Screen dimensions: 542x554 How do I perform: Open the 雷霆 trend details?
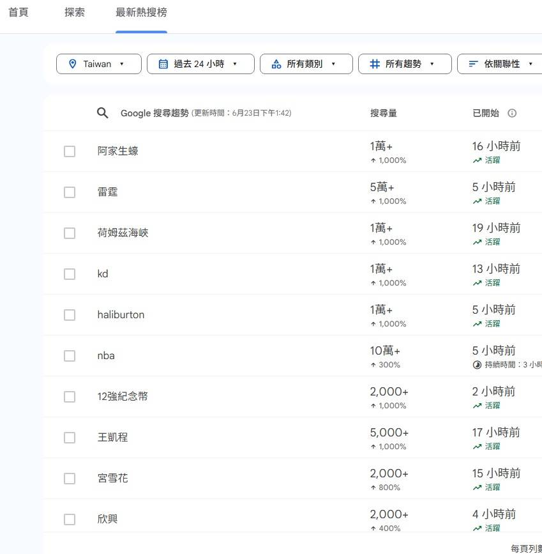click(x=107, y=192)
